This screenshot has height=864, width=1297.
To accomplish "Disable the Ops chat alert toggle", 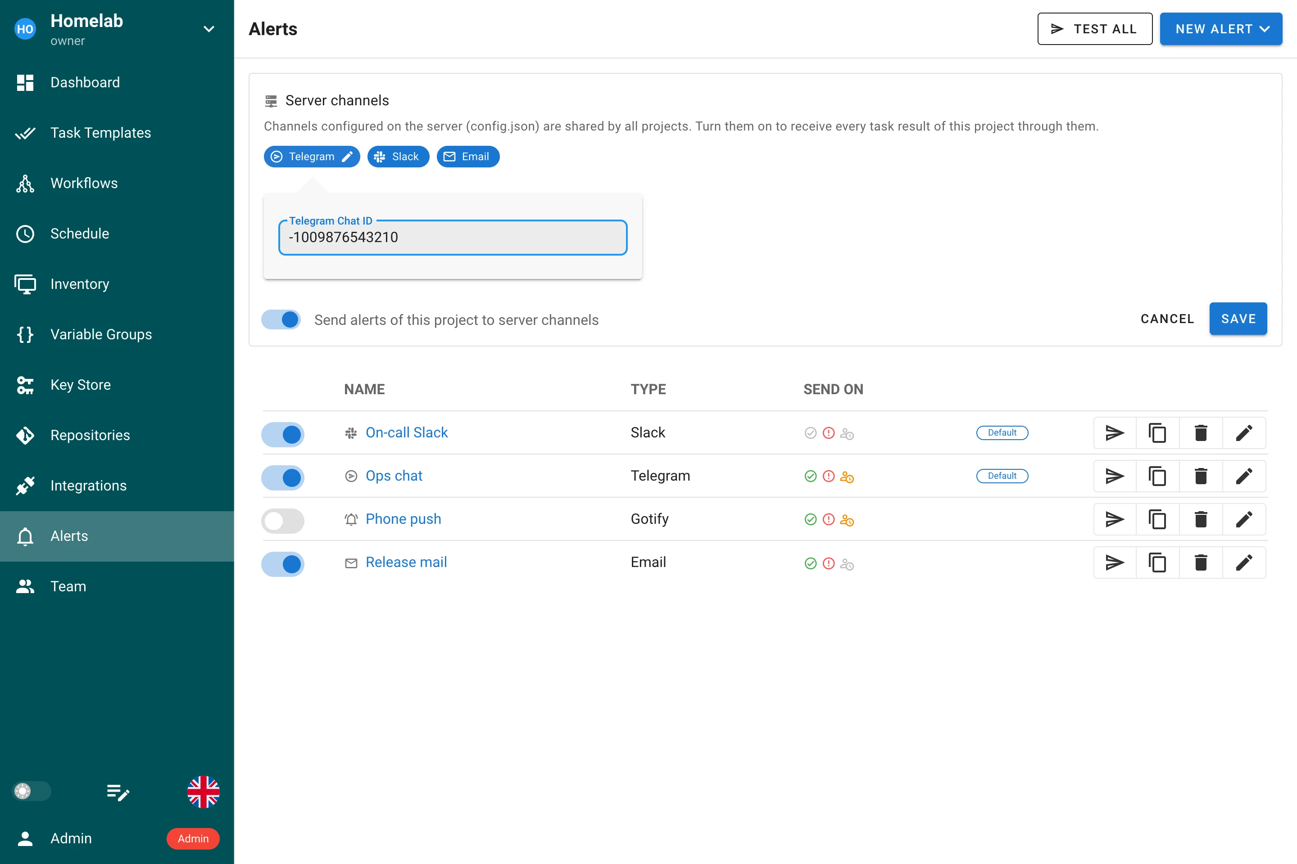I will coord(283,478).
